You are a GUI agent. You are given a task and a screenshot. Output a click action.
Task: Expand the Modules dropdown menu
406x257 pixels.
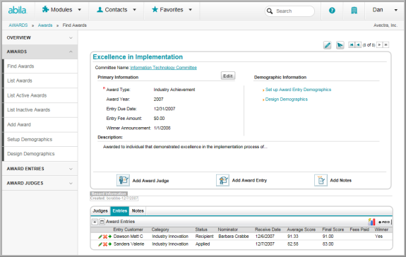click(x=61, y=10)
